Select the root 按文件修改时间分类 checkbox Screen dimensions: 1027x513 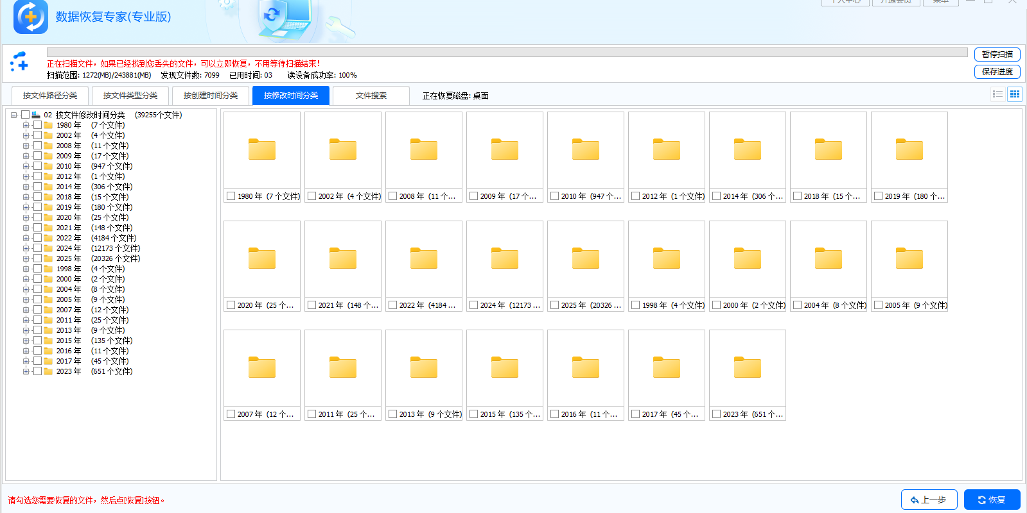[x=26, y=115]
